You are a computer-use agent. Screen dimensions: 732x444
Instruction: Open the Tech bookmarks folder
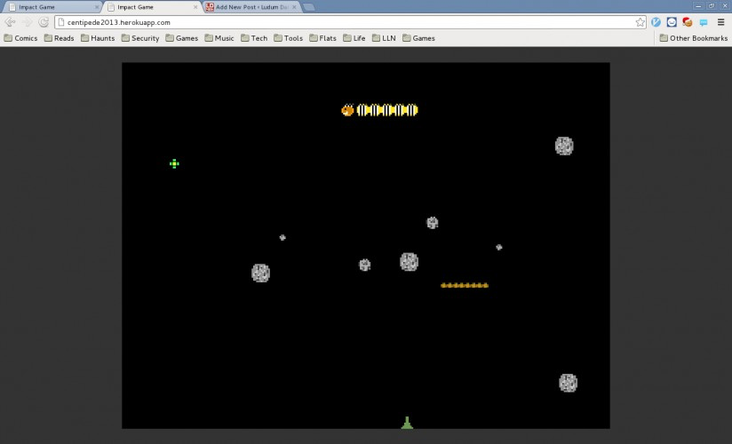click(254, 38)
